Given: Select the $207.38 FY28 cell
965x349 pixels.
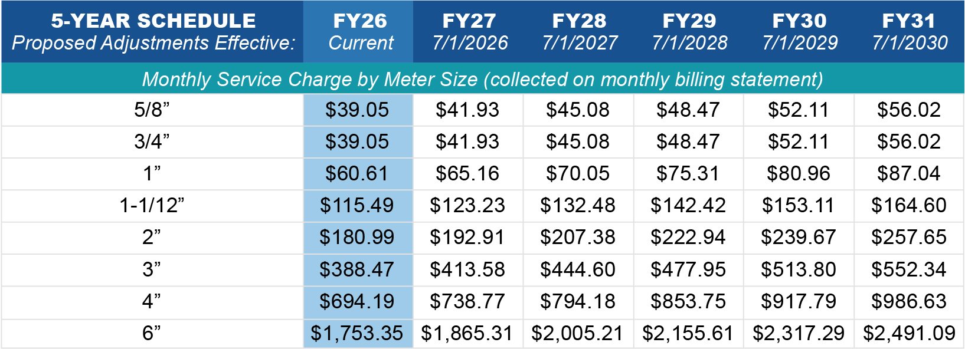Looking at the screenshot, I should (577, 237).
